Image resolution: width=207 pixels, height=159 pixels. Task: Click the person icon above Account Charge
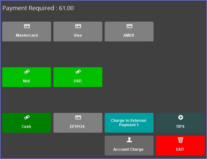pos(129,140)
